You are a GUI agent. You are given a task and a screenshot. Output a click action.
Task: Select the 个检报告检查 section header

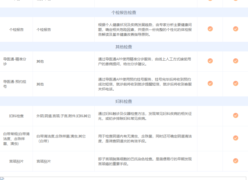click(x=124, y=13)
